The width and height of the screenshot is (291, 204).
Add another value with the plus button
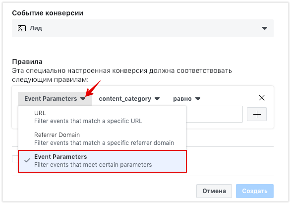point(257,114)
